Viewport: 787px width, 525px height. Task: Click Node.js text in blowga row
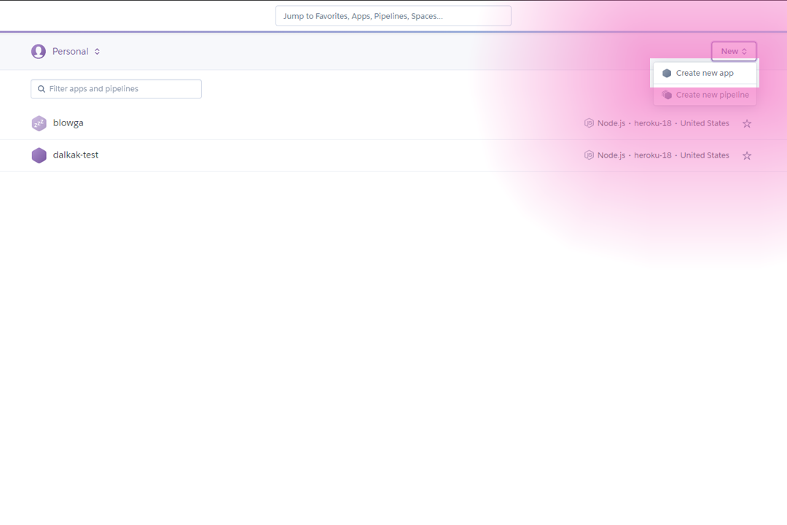pyautogui.click(x=611, y=123)
